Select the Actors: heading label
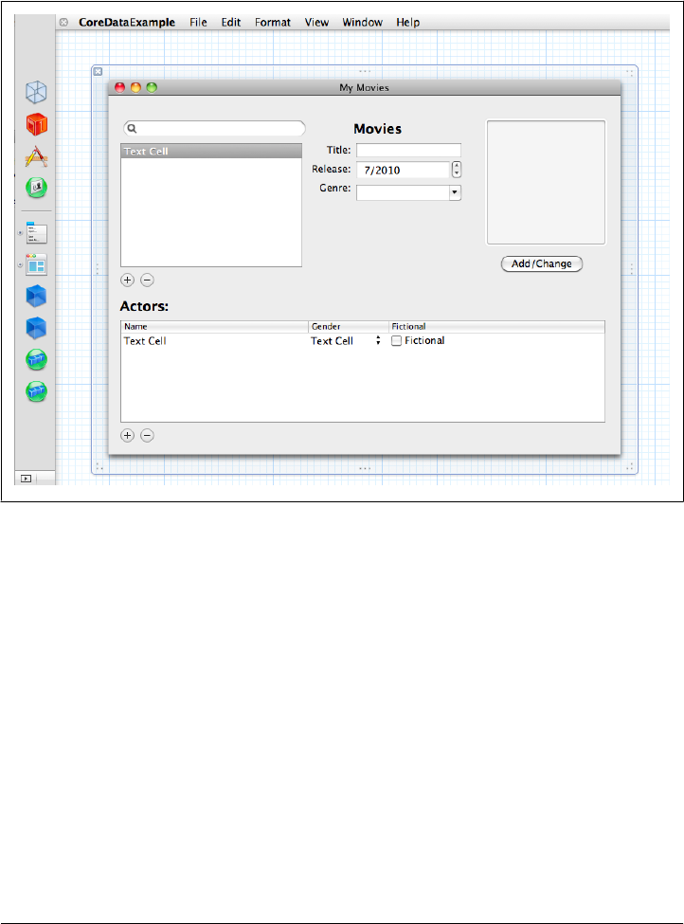 pyautogui.click(x=144, y=306)
